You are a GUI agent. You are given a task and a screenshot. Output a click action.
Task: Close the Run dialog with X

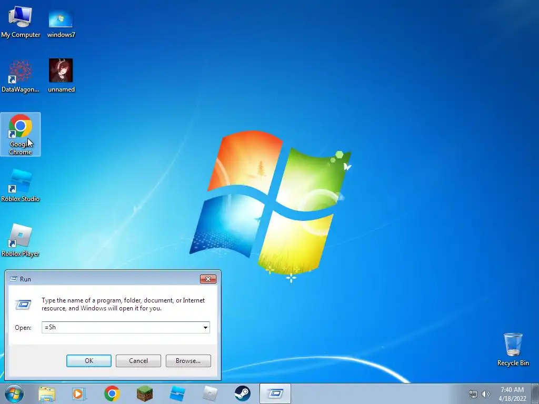208,279
